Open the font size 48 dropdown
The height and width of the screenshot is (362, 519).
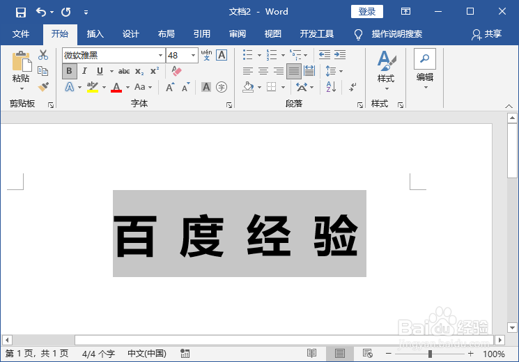point(193,55)
